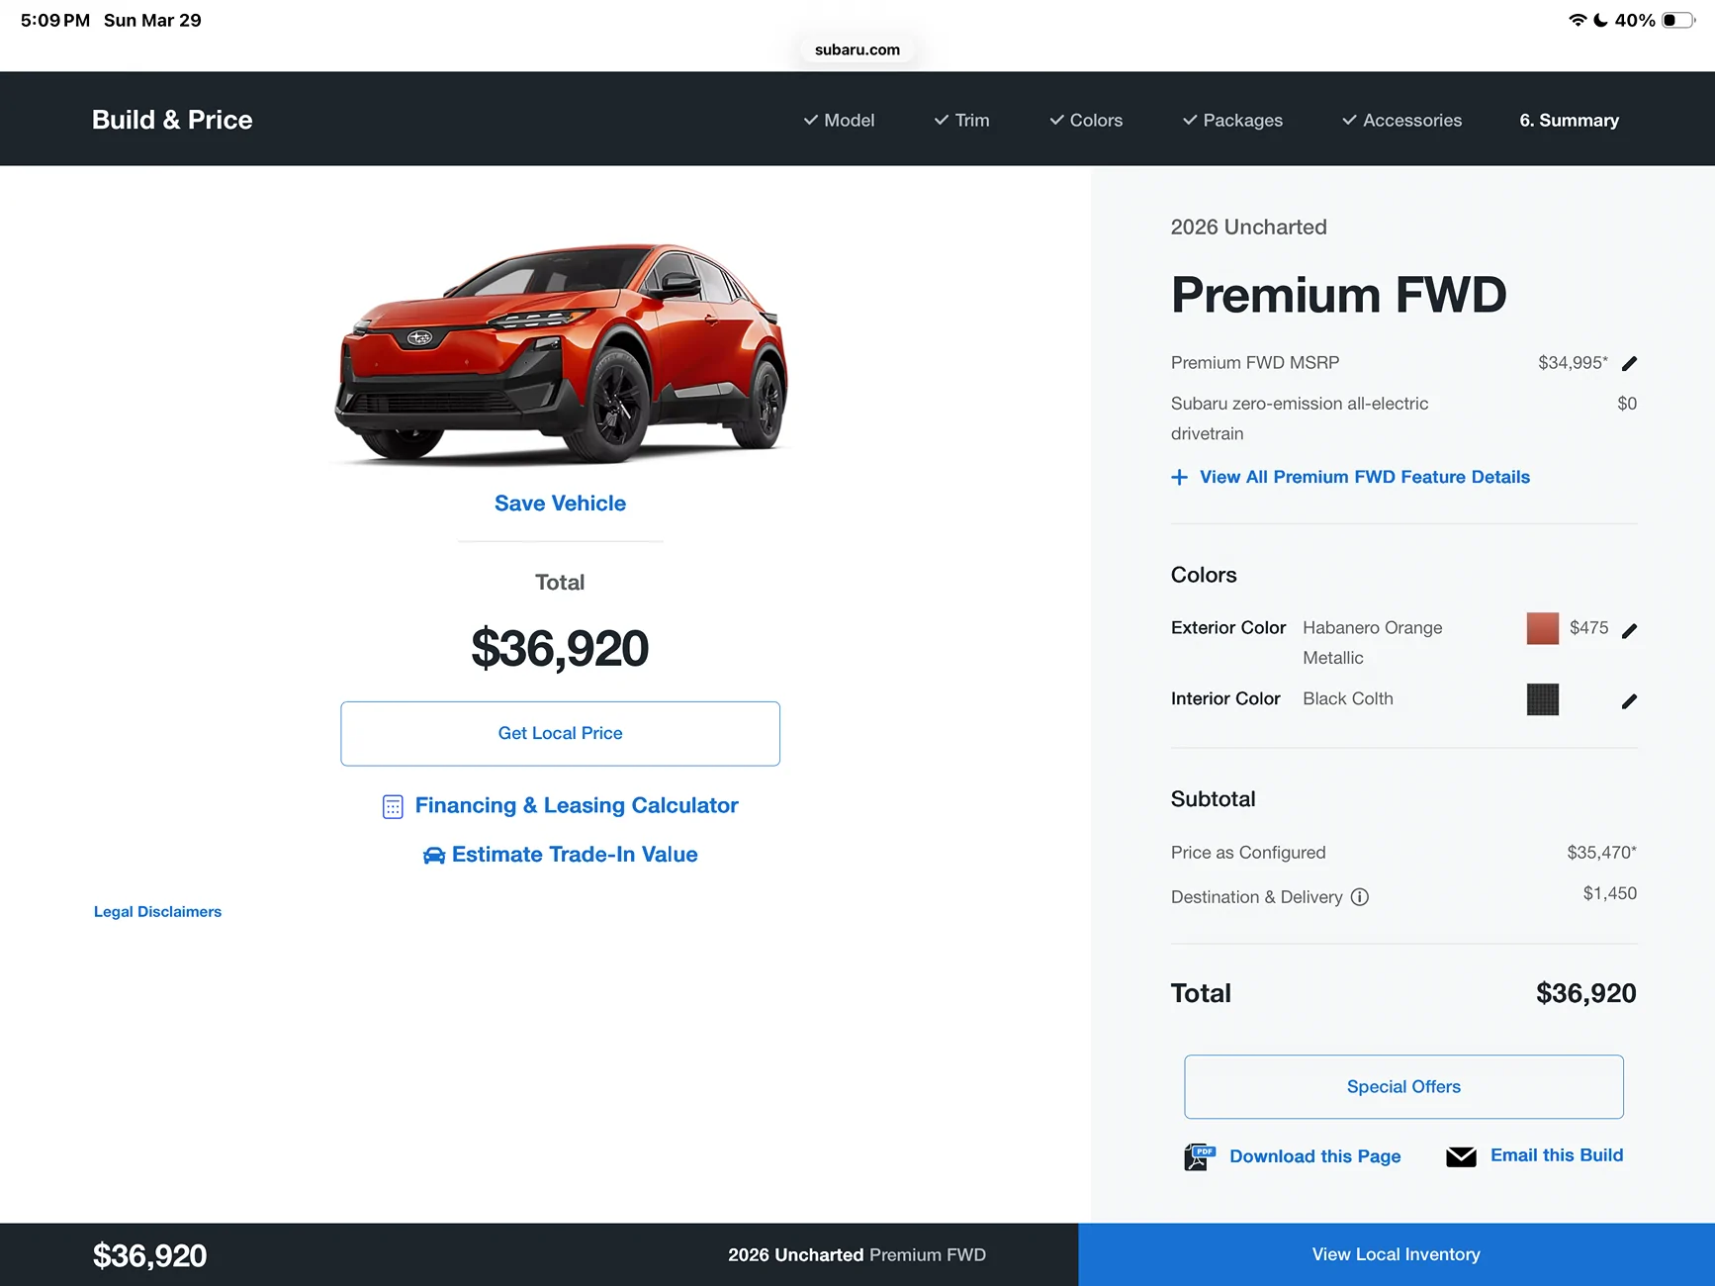Select the Black Cloth interior swatch
Viewport: 1715px width, 1286px height.
click(1543, 699)
